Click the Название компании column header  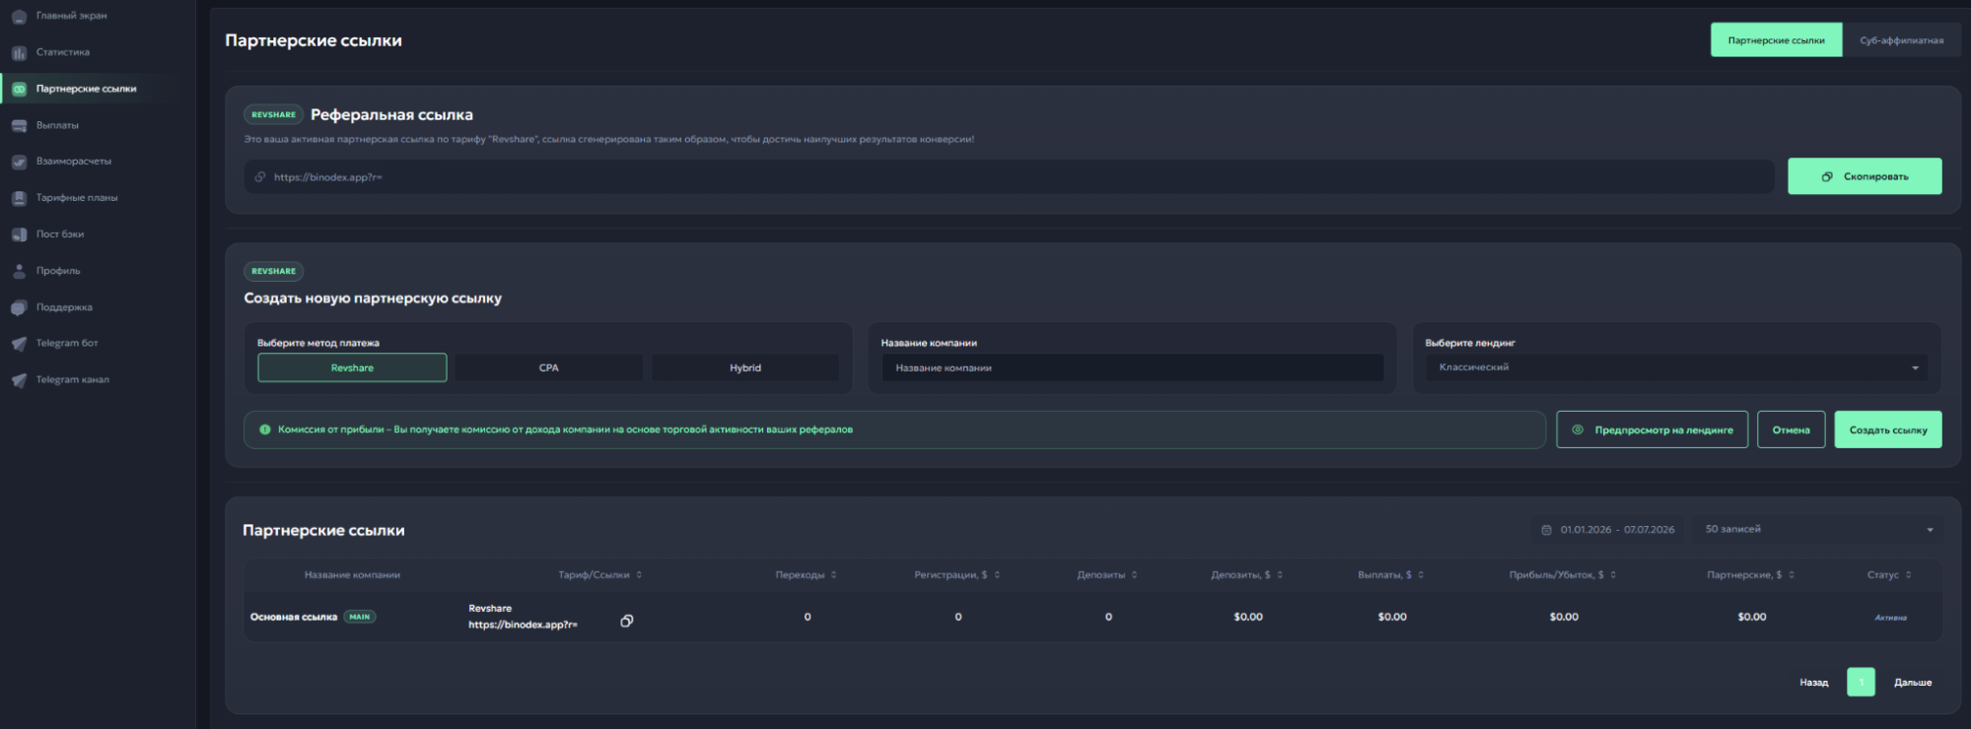pyautogui.click(x=352, y=575)
